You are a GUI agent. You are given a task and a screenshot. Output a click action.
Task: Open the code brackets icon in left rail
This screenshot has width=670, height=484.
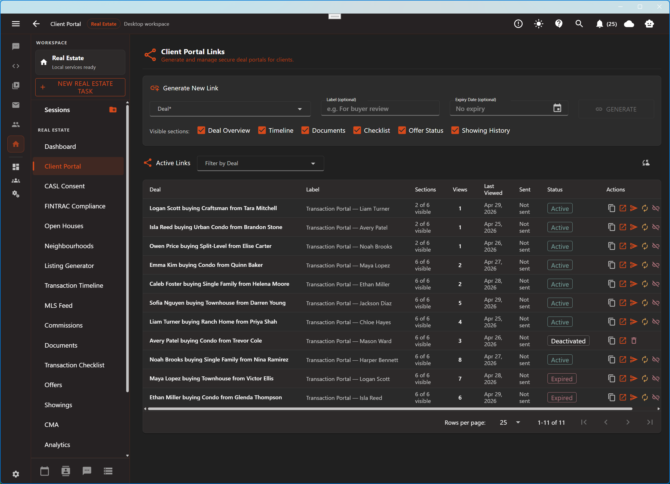(16, 66)
